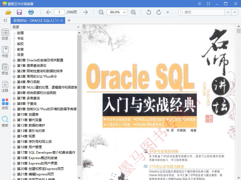This screenshot has height=180, width=241.
Task: Add a new tab with the plus button
Action: (69, 20)
